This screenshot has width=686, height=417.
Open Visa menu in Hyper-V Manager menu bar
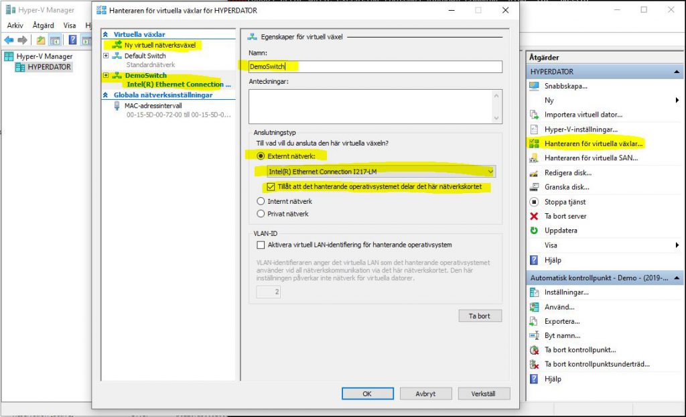pos(70,25)
